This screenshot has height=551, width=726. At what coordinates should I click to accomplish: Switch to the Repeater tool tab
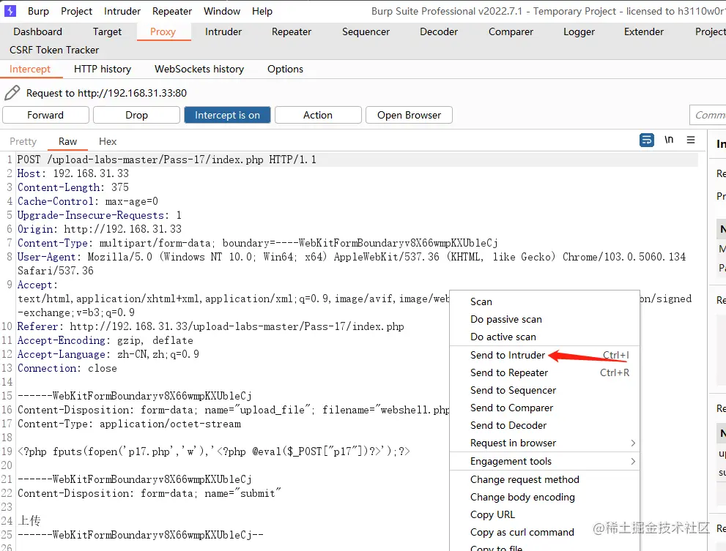[292, 31]
